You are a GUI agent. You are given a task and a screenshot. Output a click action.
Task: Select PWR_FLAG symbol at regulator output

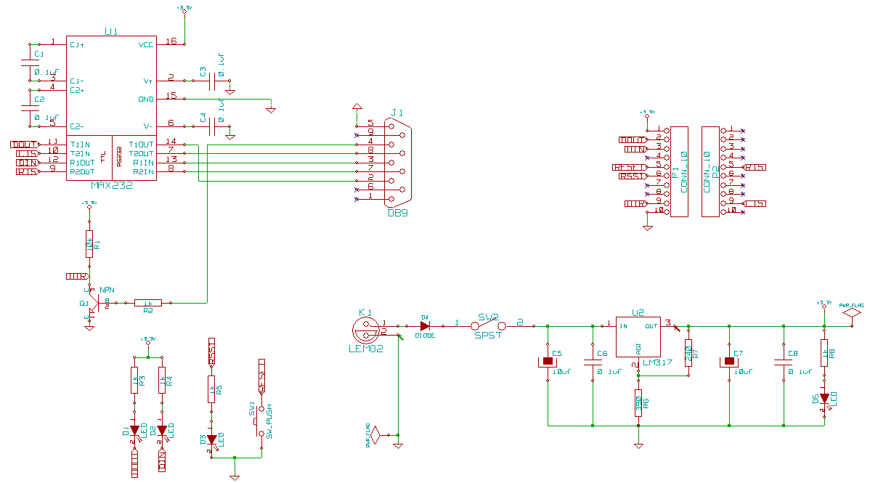(x=852, y=312)
